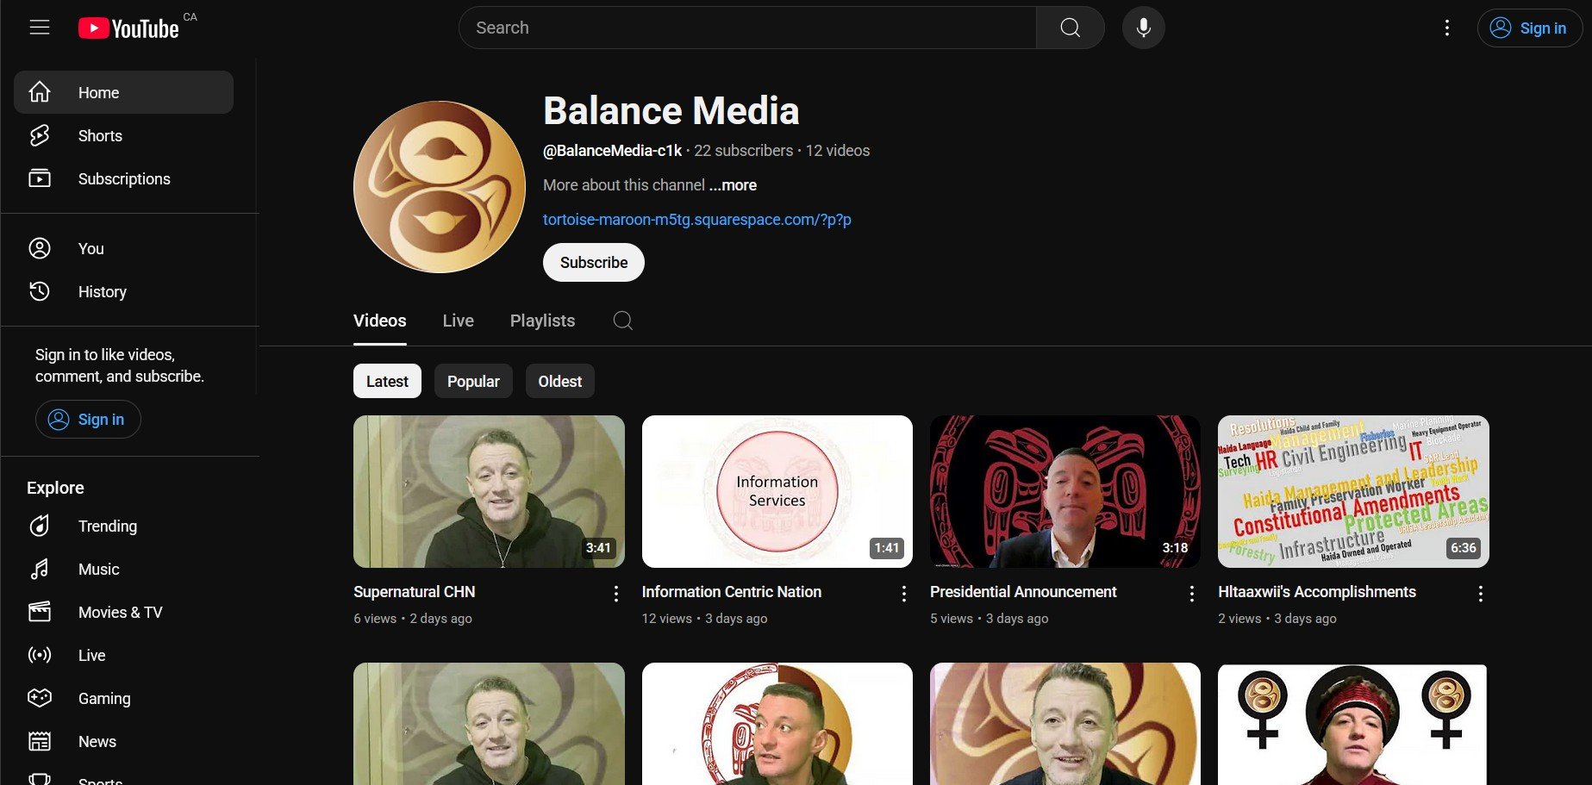
Task: Open Presidential Announcement title link
Action: pyautogui.click(x=1023, y=592)
